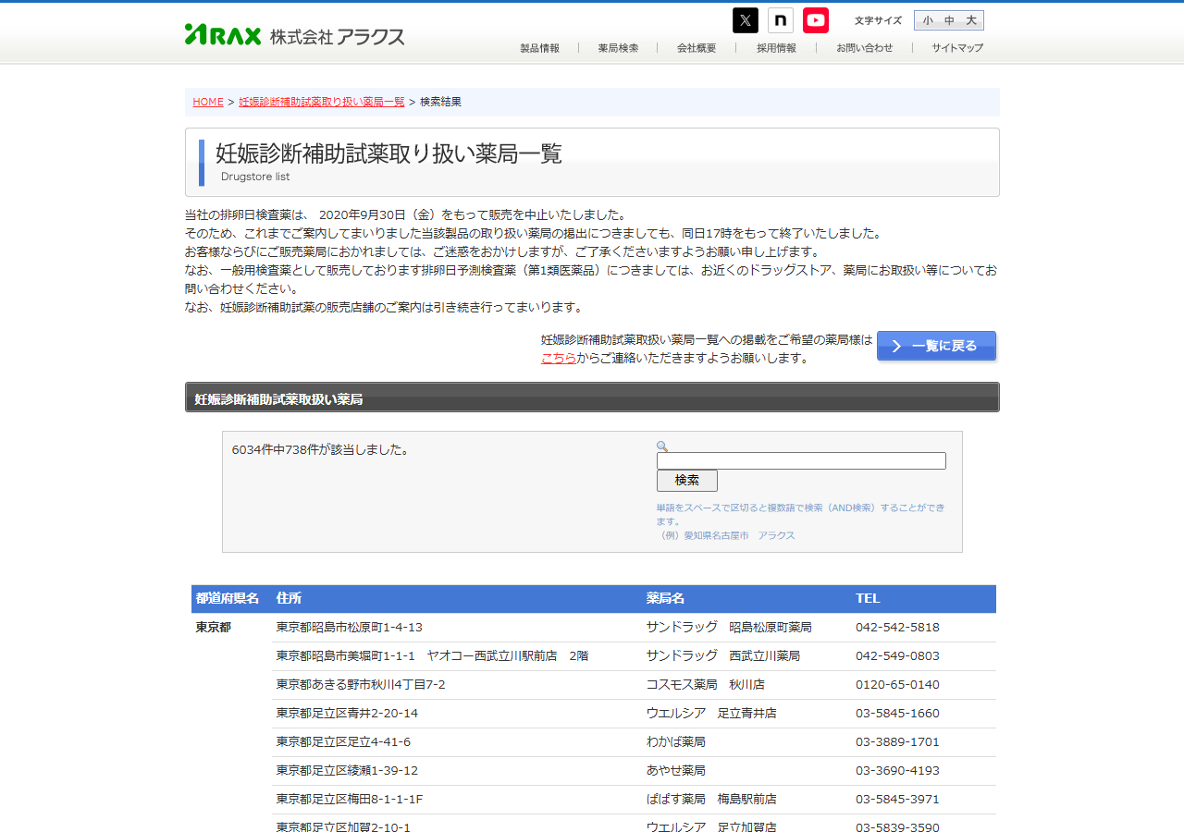Select address 東京都足立区足立4-41-6
The width and height of the screenshot is (1184, 832).
[x=343, y=742]
